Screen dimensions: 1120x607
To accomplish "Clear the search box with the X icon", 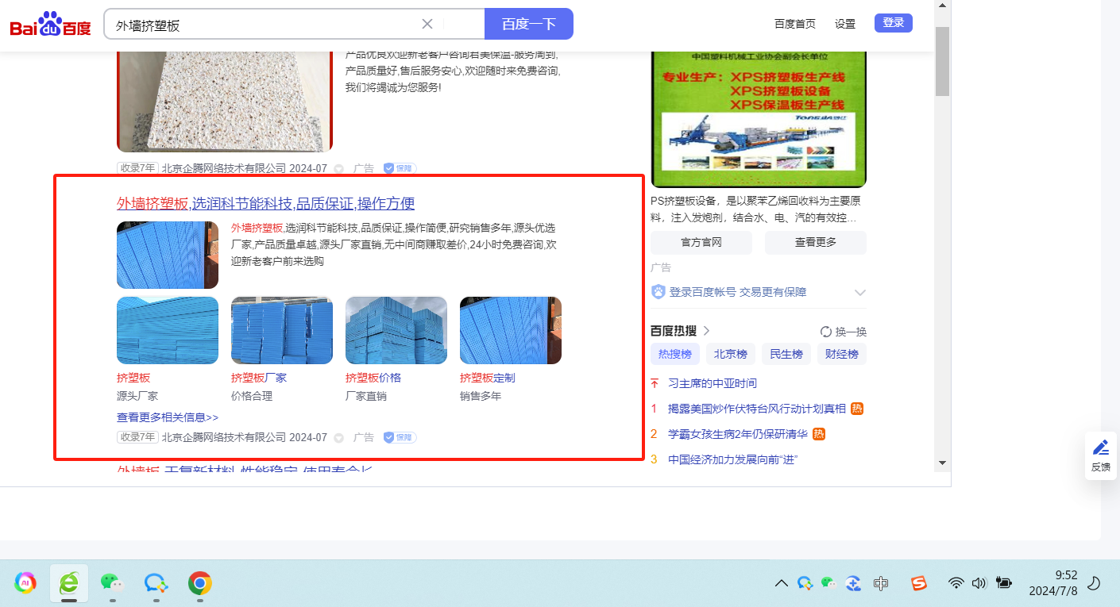I will (427, 24).
